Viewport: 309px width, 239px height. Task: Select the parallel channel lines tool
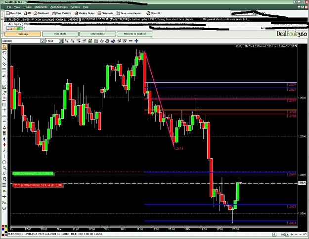4,64
